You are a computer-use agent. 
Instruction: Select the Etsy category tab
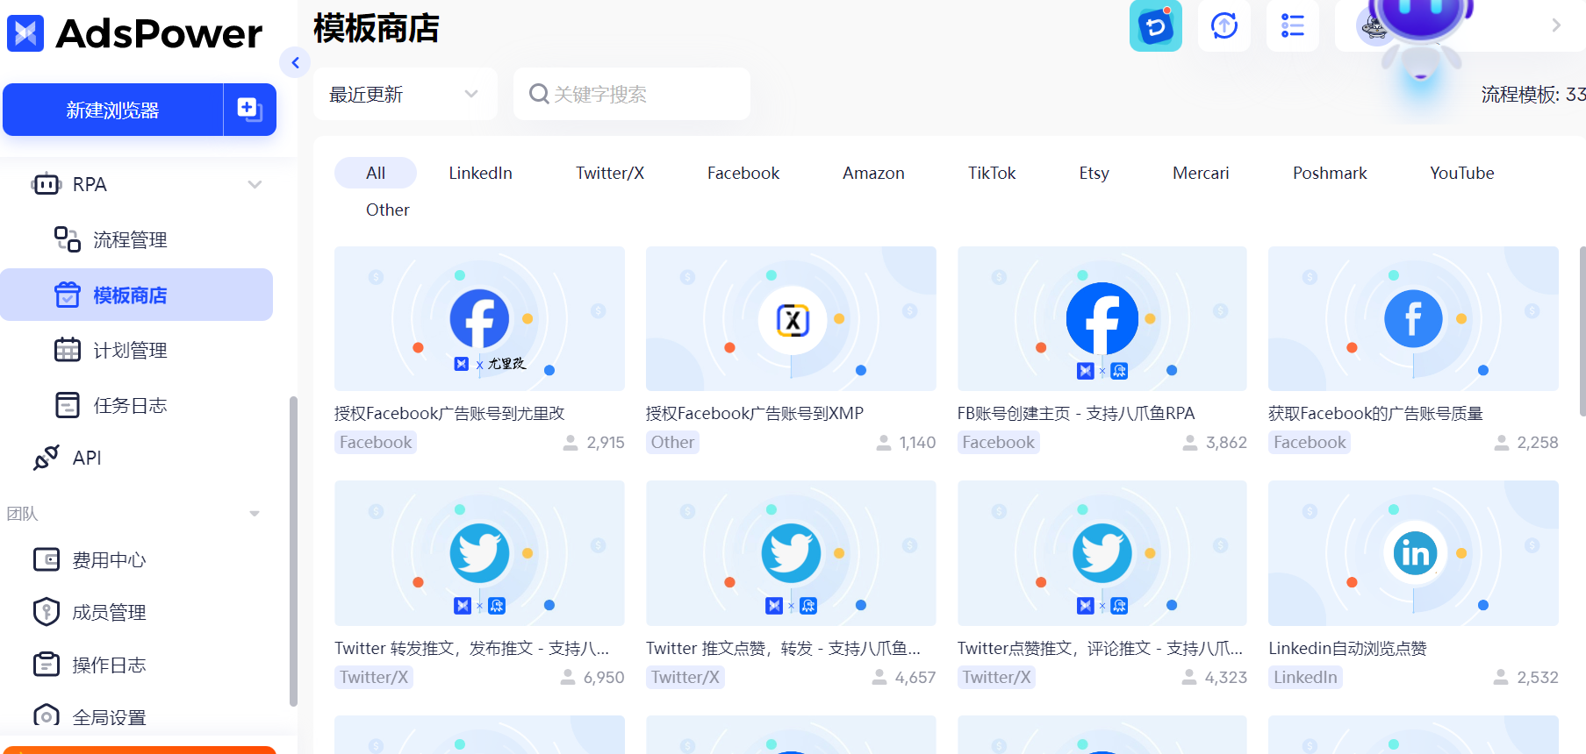click(1094, 173)
